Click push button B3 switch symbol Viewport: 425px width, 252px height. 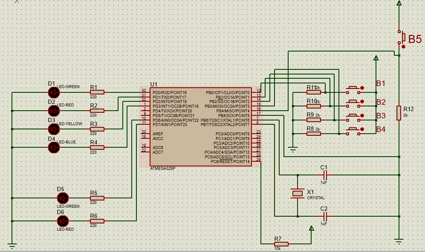pyautogui.click(x=353, y=117)
